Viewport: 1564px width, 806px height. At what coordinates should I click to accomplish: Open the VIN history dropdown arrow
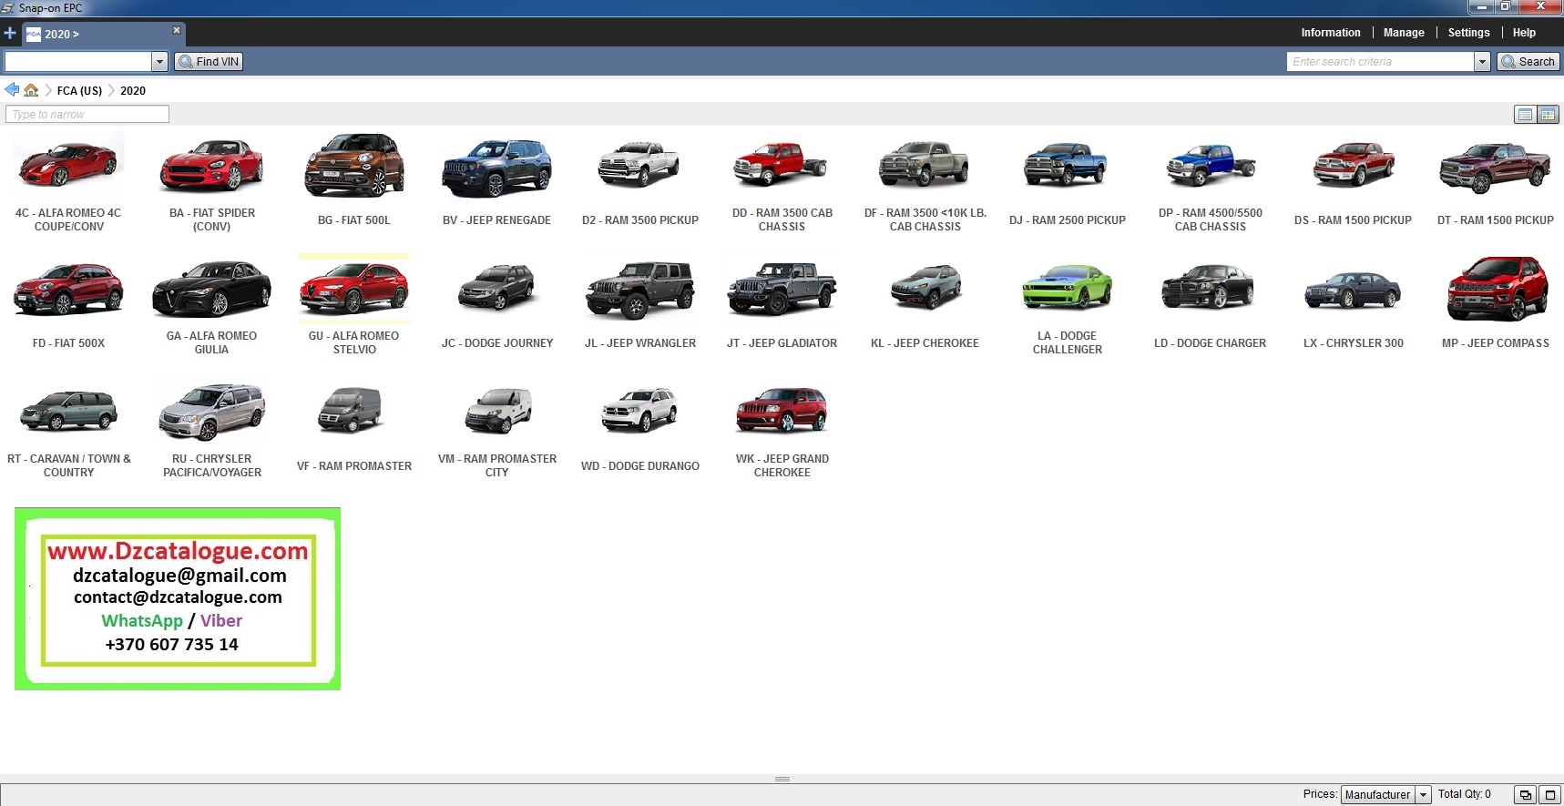point(159,62)
